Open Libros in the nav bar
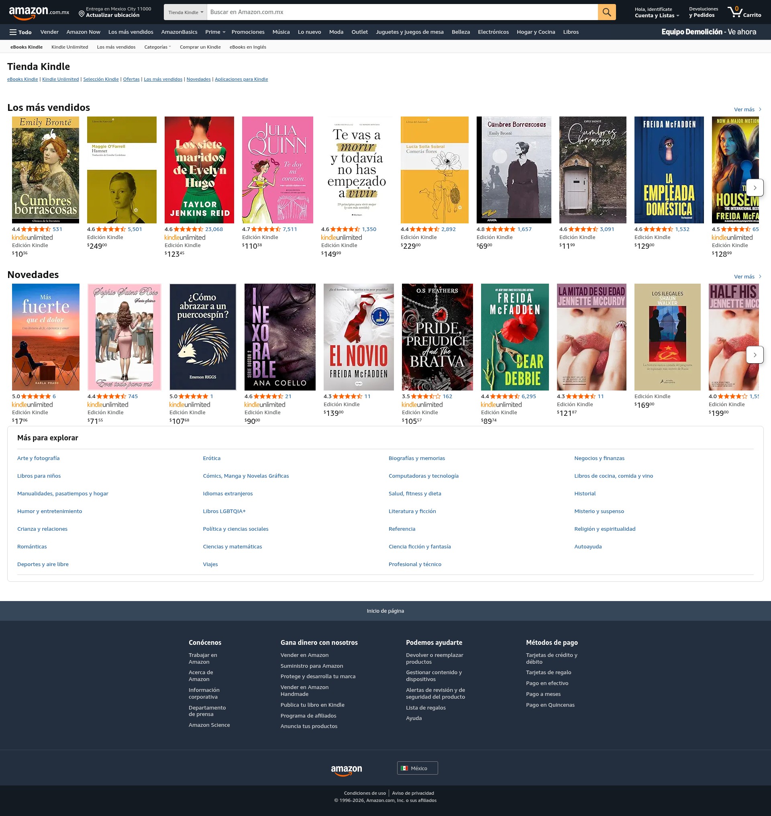The width and height of the screenshot is (771, 816). point(571,32)
